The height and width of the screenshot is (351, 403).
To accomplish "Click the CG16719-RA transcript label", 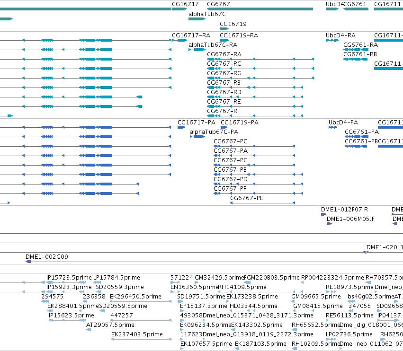I will [239, 35].
